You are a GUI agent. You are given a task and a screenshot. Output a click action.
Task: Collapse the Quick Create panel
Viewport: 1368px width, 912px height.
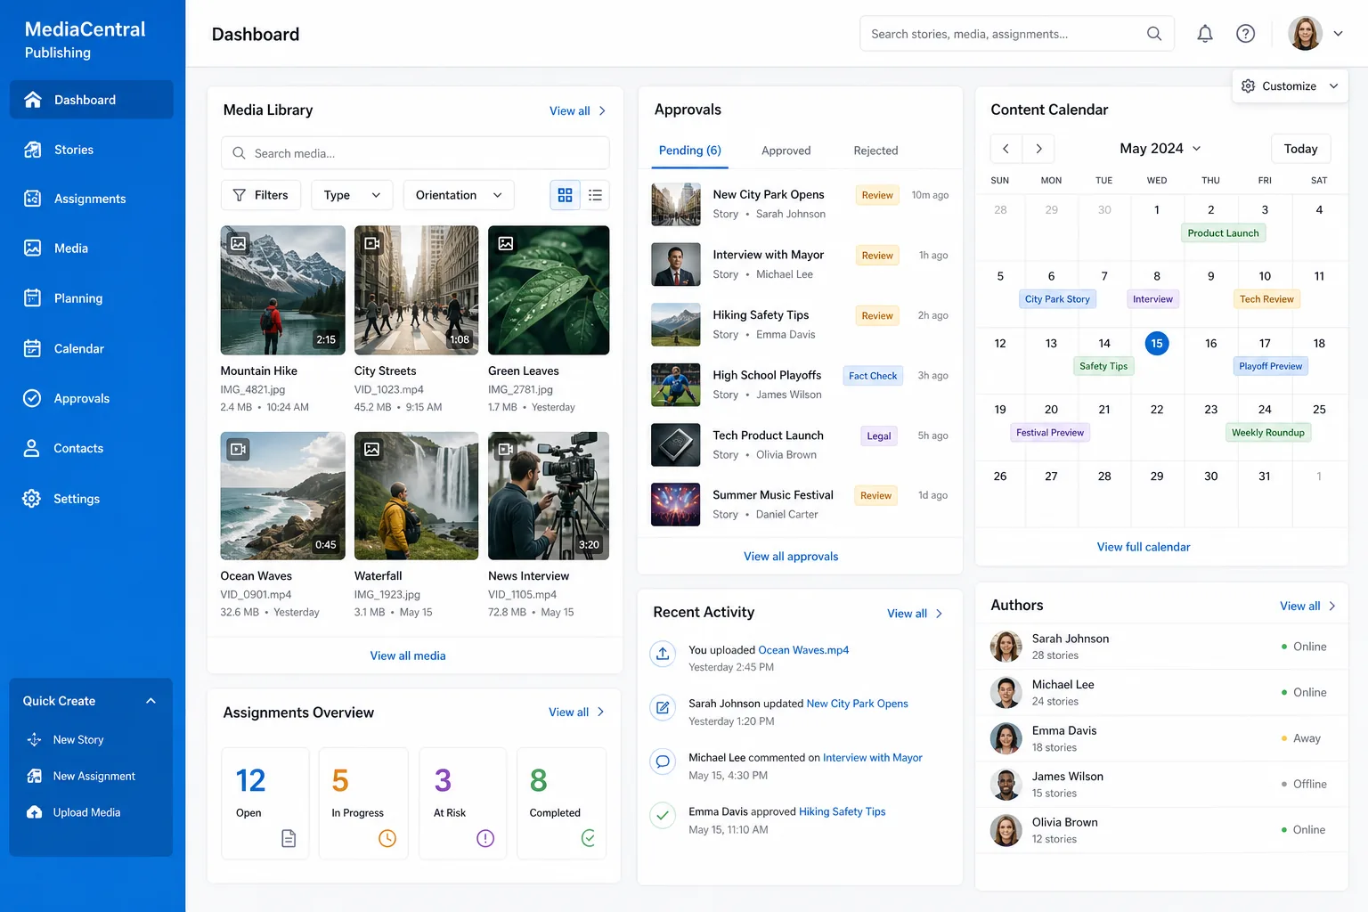(151, 701)
